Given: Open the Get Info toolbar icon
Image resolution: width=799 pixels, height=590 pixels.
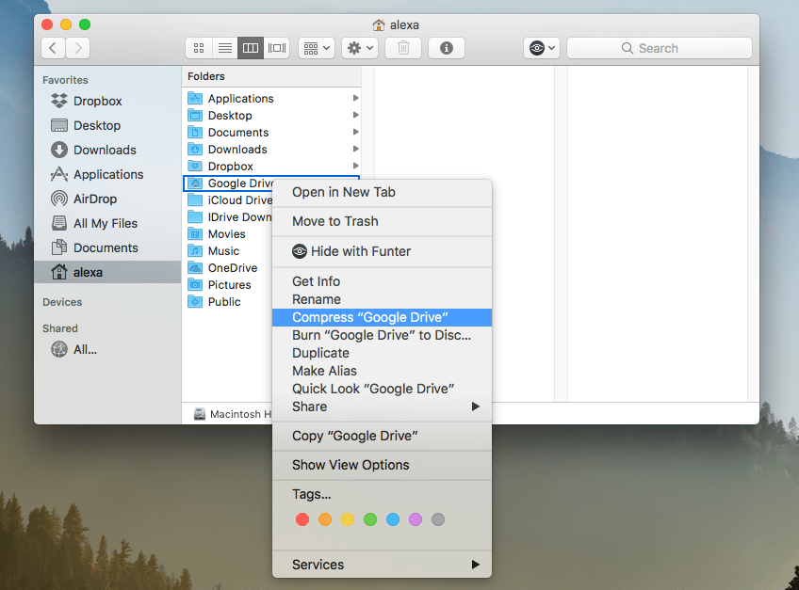Looking at the screenshot, I should tap(446, 47).
